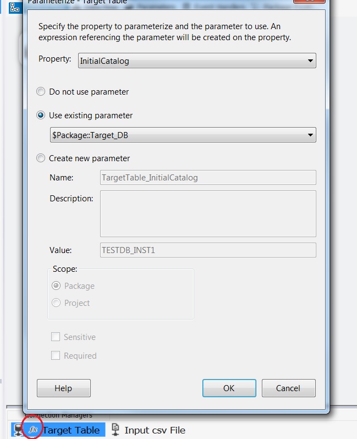Screen dimensions: 357x439
Task: Click the Value field showing TESTDB_INST1
Action: click(x=208, y=250)
